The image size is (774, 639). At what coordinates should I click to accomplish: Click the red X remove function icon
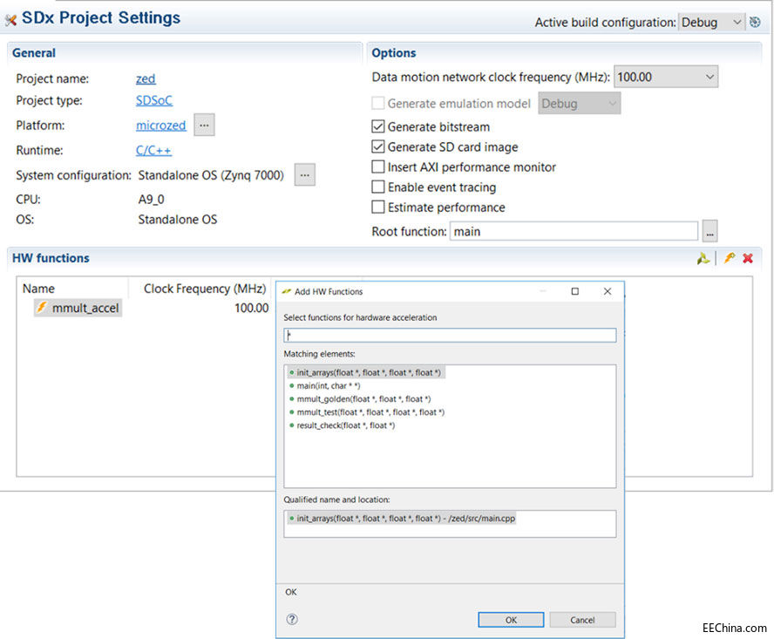tap(748, 259)
